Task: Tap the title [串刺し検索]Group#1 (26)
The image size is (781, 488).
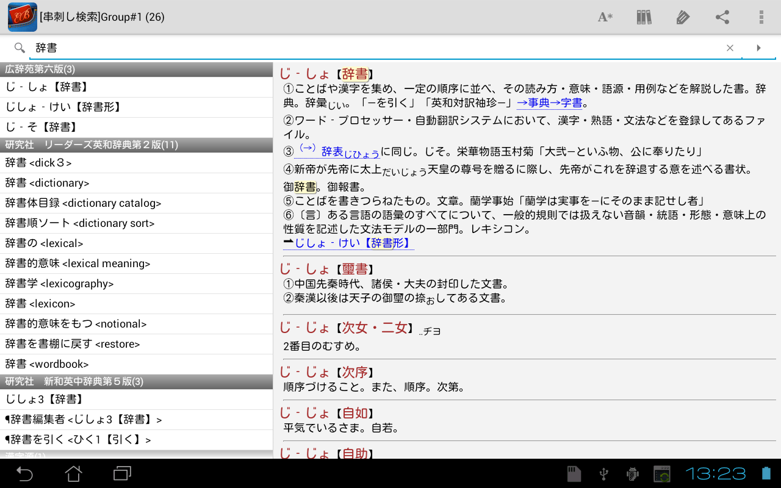Action: 102,17
